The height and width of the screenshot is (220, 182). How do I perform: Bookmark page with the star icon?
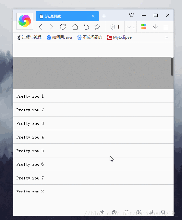(97, 27)
